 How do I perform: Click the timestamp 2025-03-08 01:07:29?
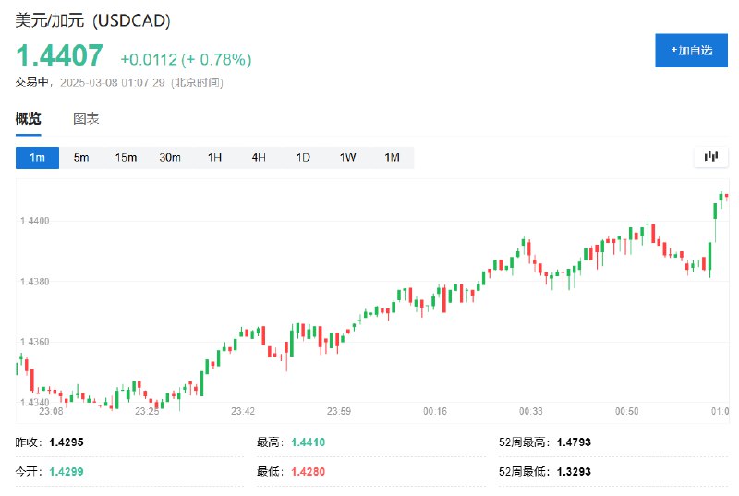[112, 83]
